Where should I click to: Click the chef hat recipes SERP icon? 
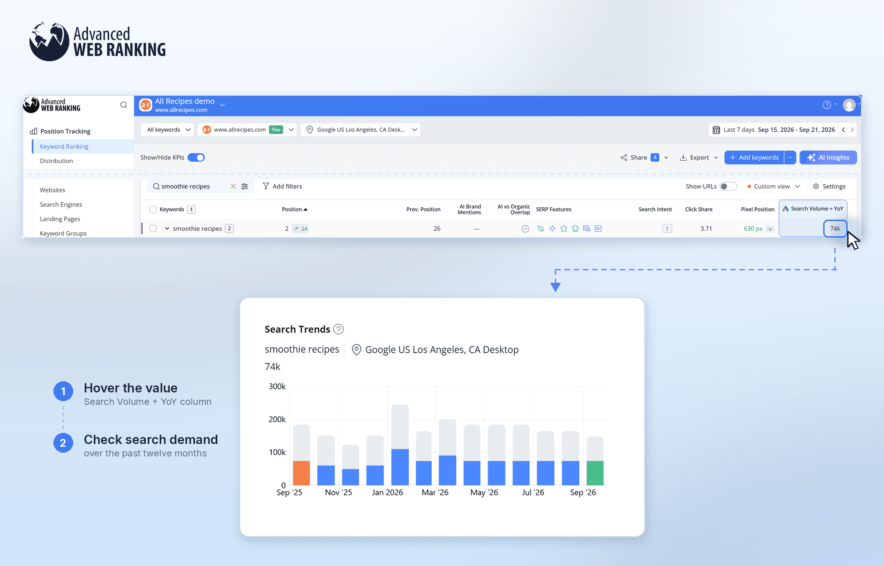pyautogui.click(x=575, y=228)
